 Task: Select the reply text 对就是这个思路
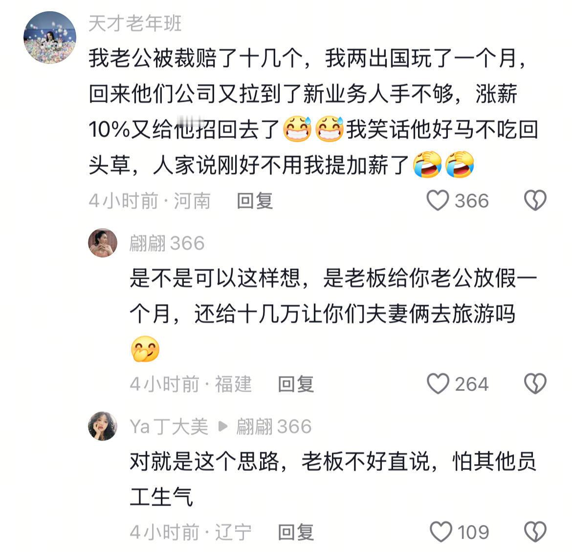(x=333, y=479)
